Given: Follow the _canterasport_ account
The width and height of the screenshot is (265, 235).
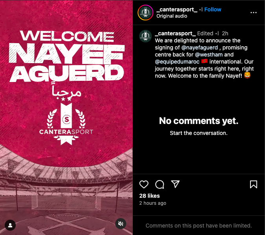Looking at the screenshot, I should click(x=213, y=9).
